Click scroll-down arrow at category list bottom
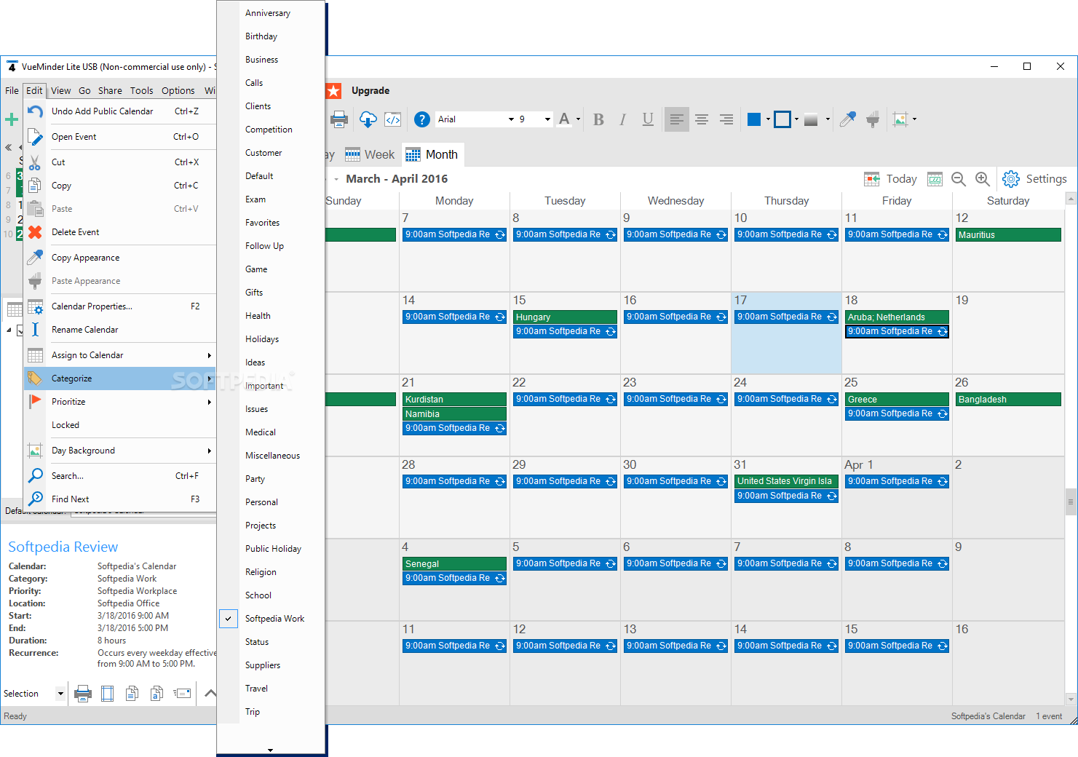 pyautogui.click(x=271, y=750)
